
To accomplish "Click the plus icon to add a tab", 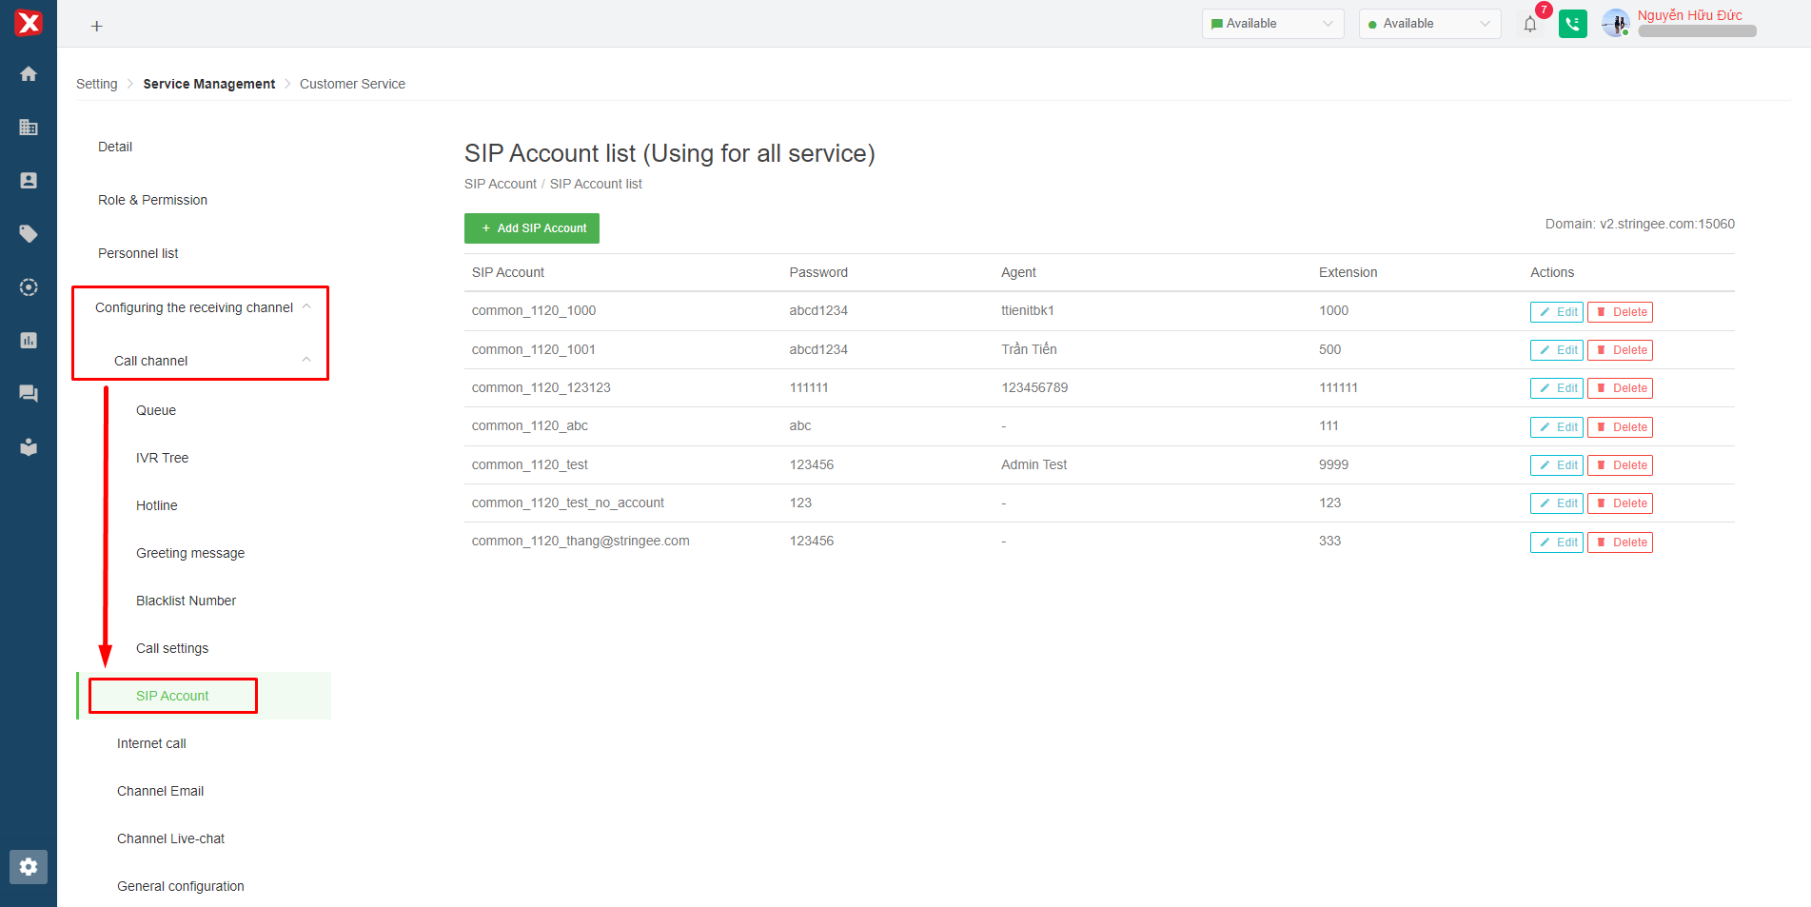I will 96,27.
